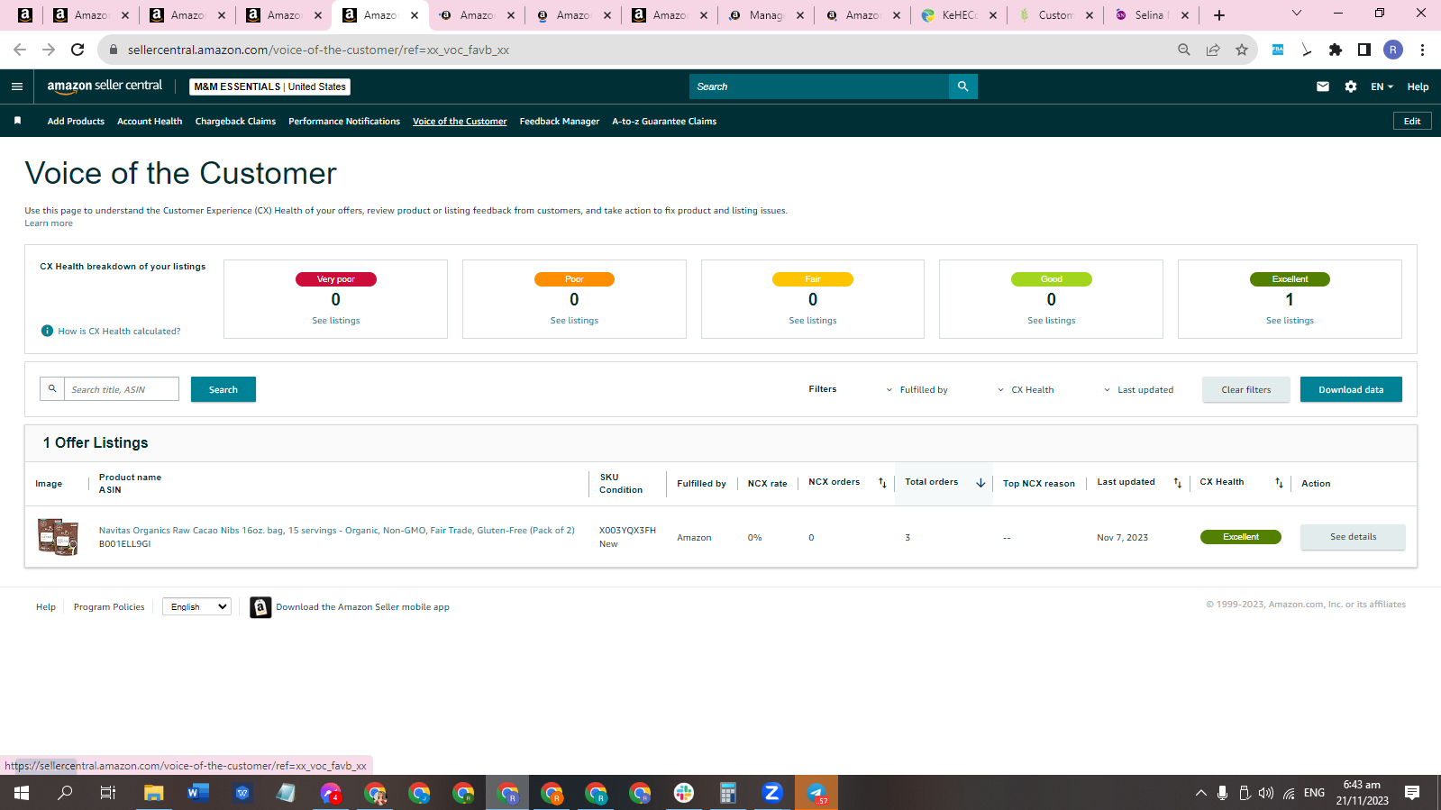Open Feedback Manager menu item
Screen dimensions: 1441x810
tap(560, 121)
